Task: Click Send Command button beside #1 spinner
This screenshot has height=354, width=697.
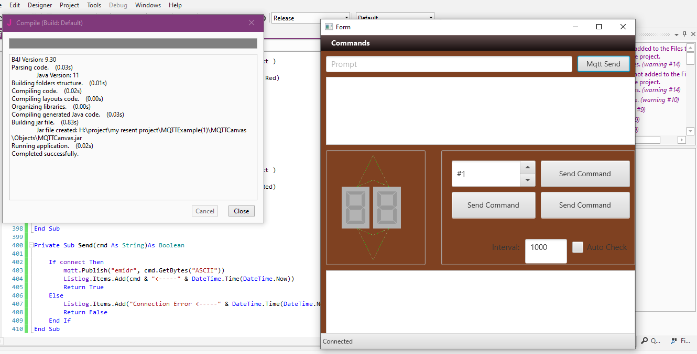Action: 585,174
